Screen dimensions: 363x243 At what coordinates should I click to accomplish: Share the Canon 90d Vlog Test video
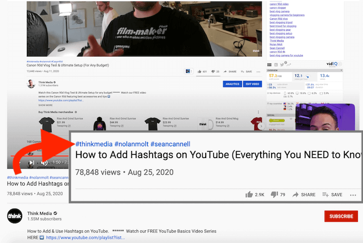pos(230,72)
